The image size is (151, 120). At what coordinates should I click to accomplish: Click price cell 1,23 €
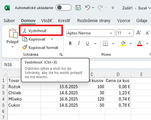coord(118,93)
